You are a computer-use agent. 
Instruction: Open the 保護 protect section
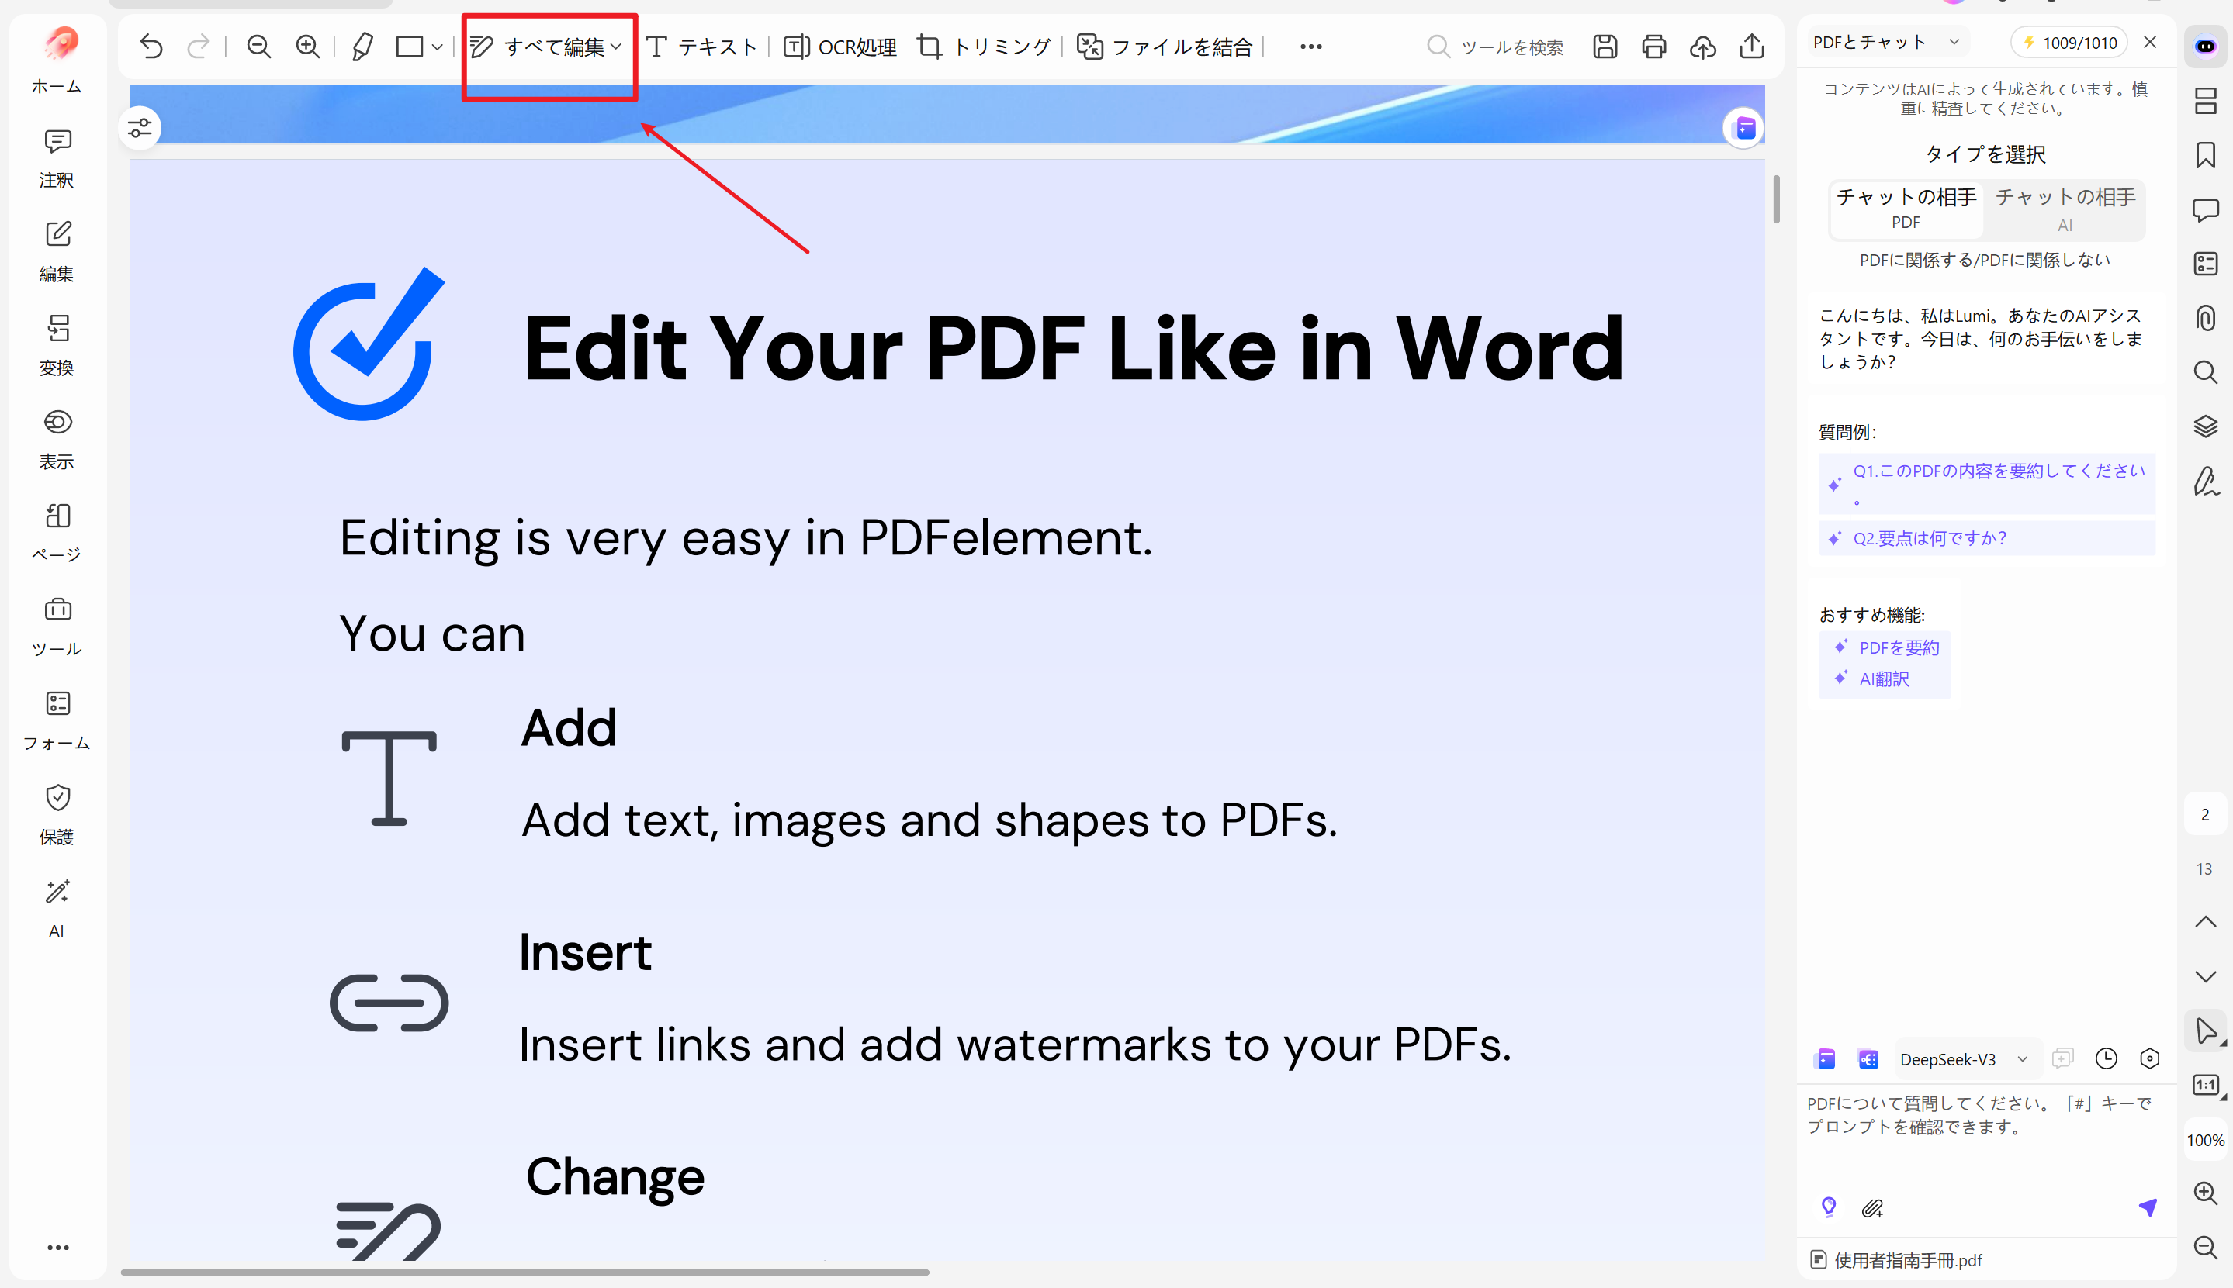coord(57,815)
